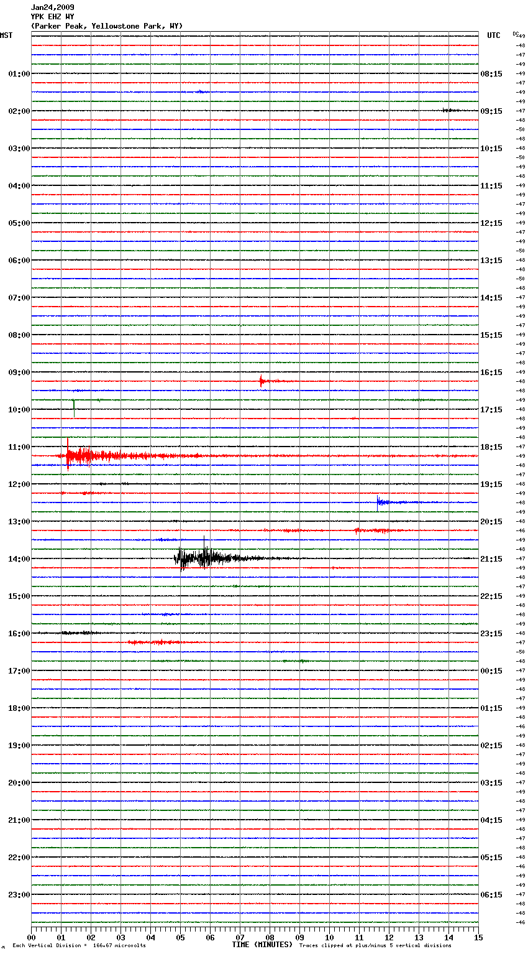Click the 19:15 UTC time label
The width and height of the screenshot is (528, 954).
click(491, 484)
